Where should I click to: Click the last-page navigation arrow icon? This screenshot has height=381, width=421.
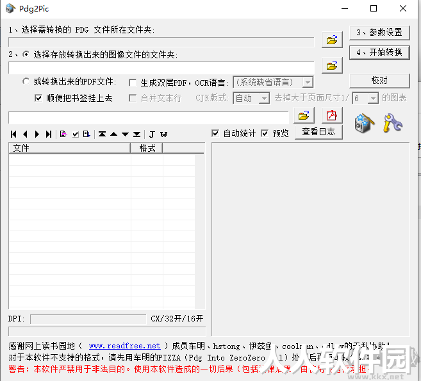point(49,134)
